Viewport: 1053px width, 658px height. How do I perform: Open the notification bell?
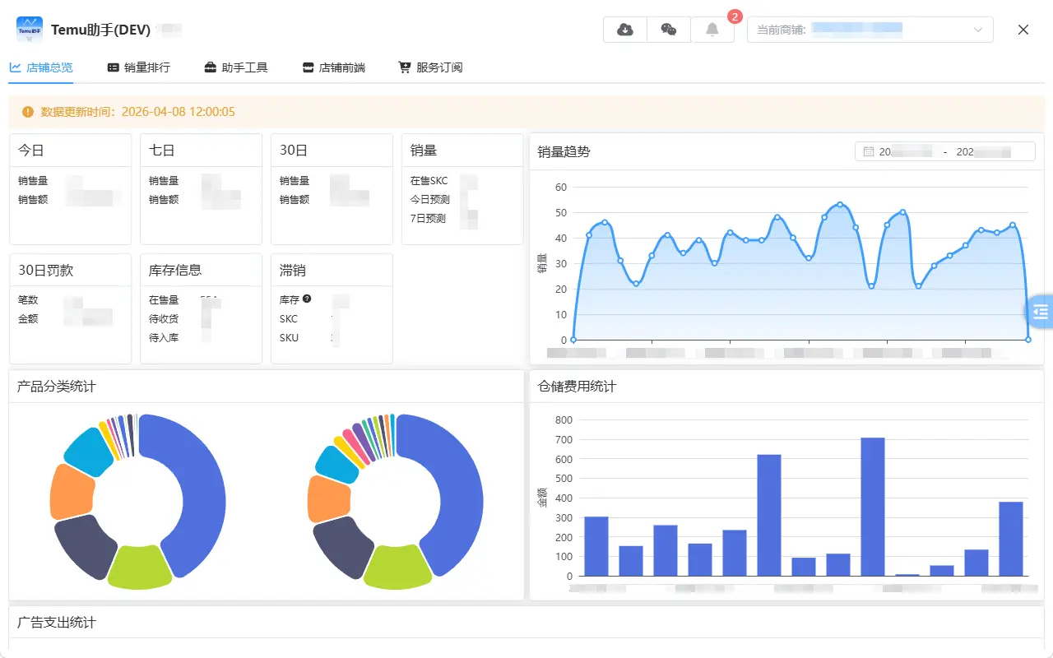[712, 30]
